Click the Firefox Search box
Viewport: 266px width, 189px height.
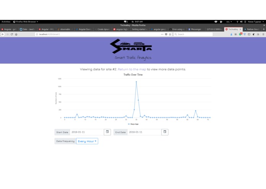click(x=193, y=34)
